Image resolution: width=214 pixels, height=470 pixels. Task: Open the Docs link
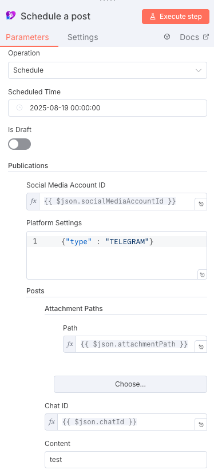(194, 37)
